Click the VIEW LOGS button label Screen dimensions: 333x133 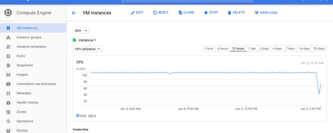(269, 13)
